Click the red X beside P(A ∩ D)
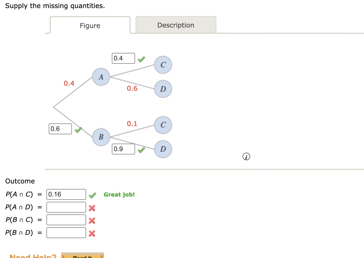The image size is (364, 258). point(92,208)
